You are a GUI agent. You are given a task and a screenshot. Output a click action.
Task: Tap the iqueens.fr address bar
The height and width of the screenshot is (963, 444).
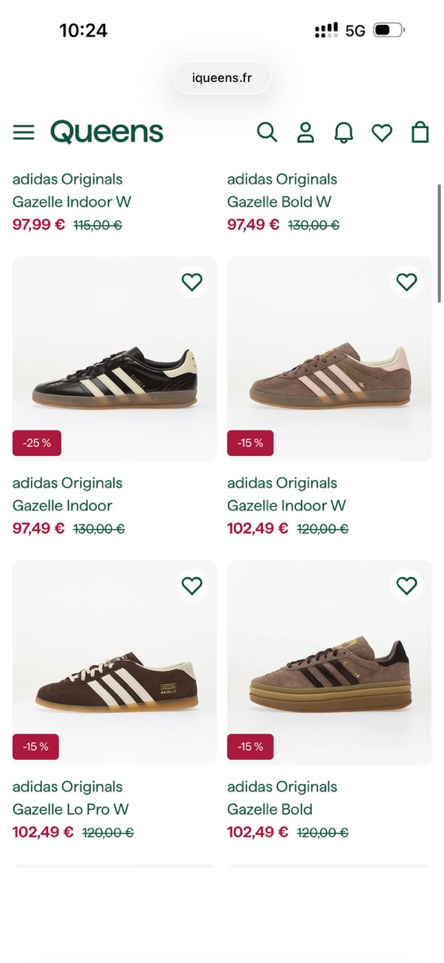tap(222, 77)
